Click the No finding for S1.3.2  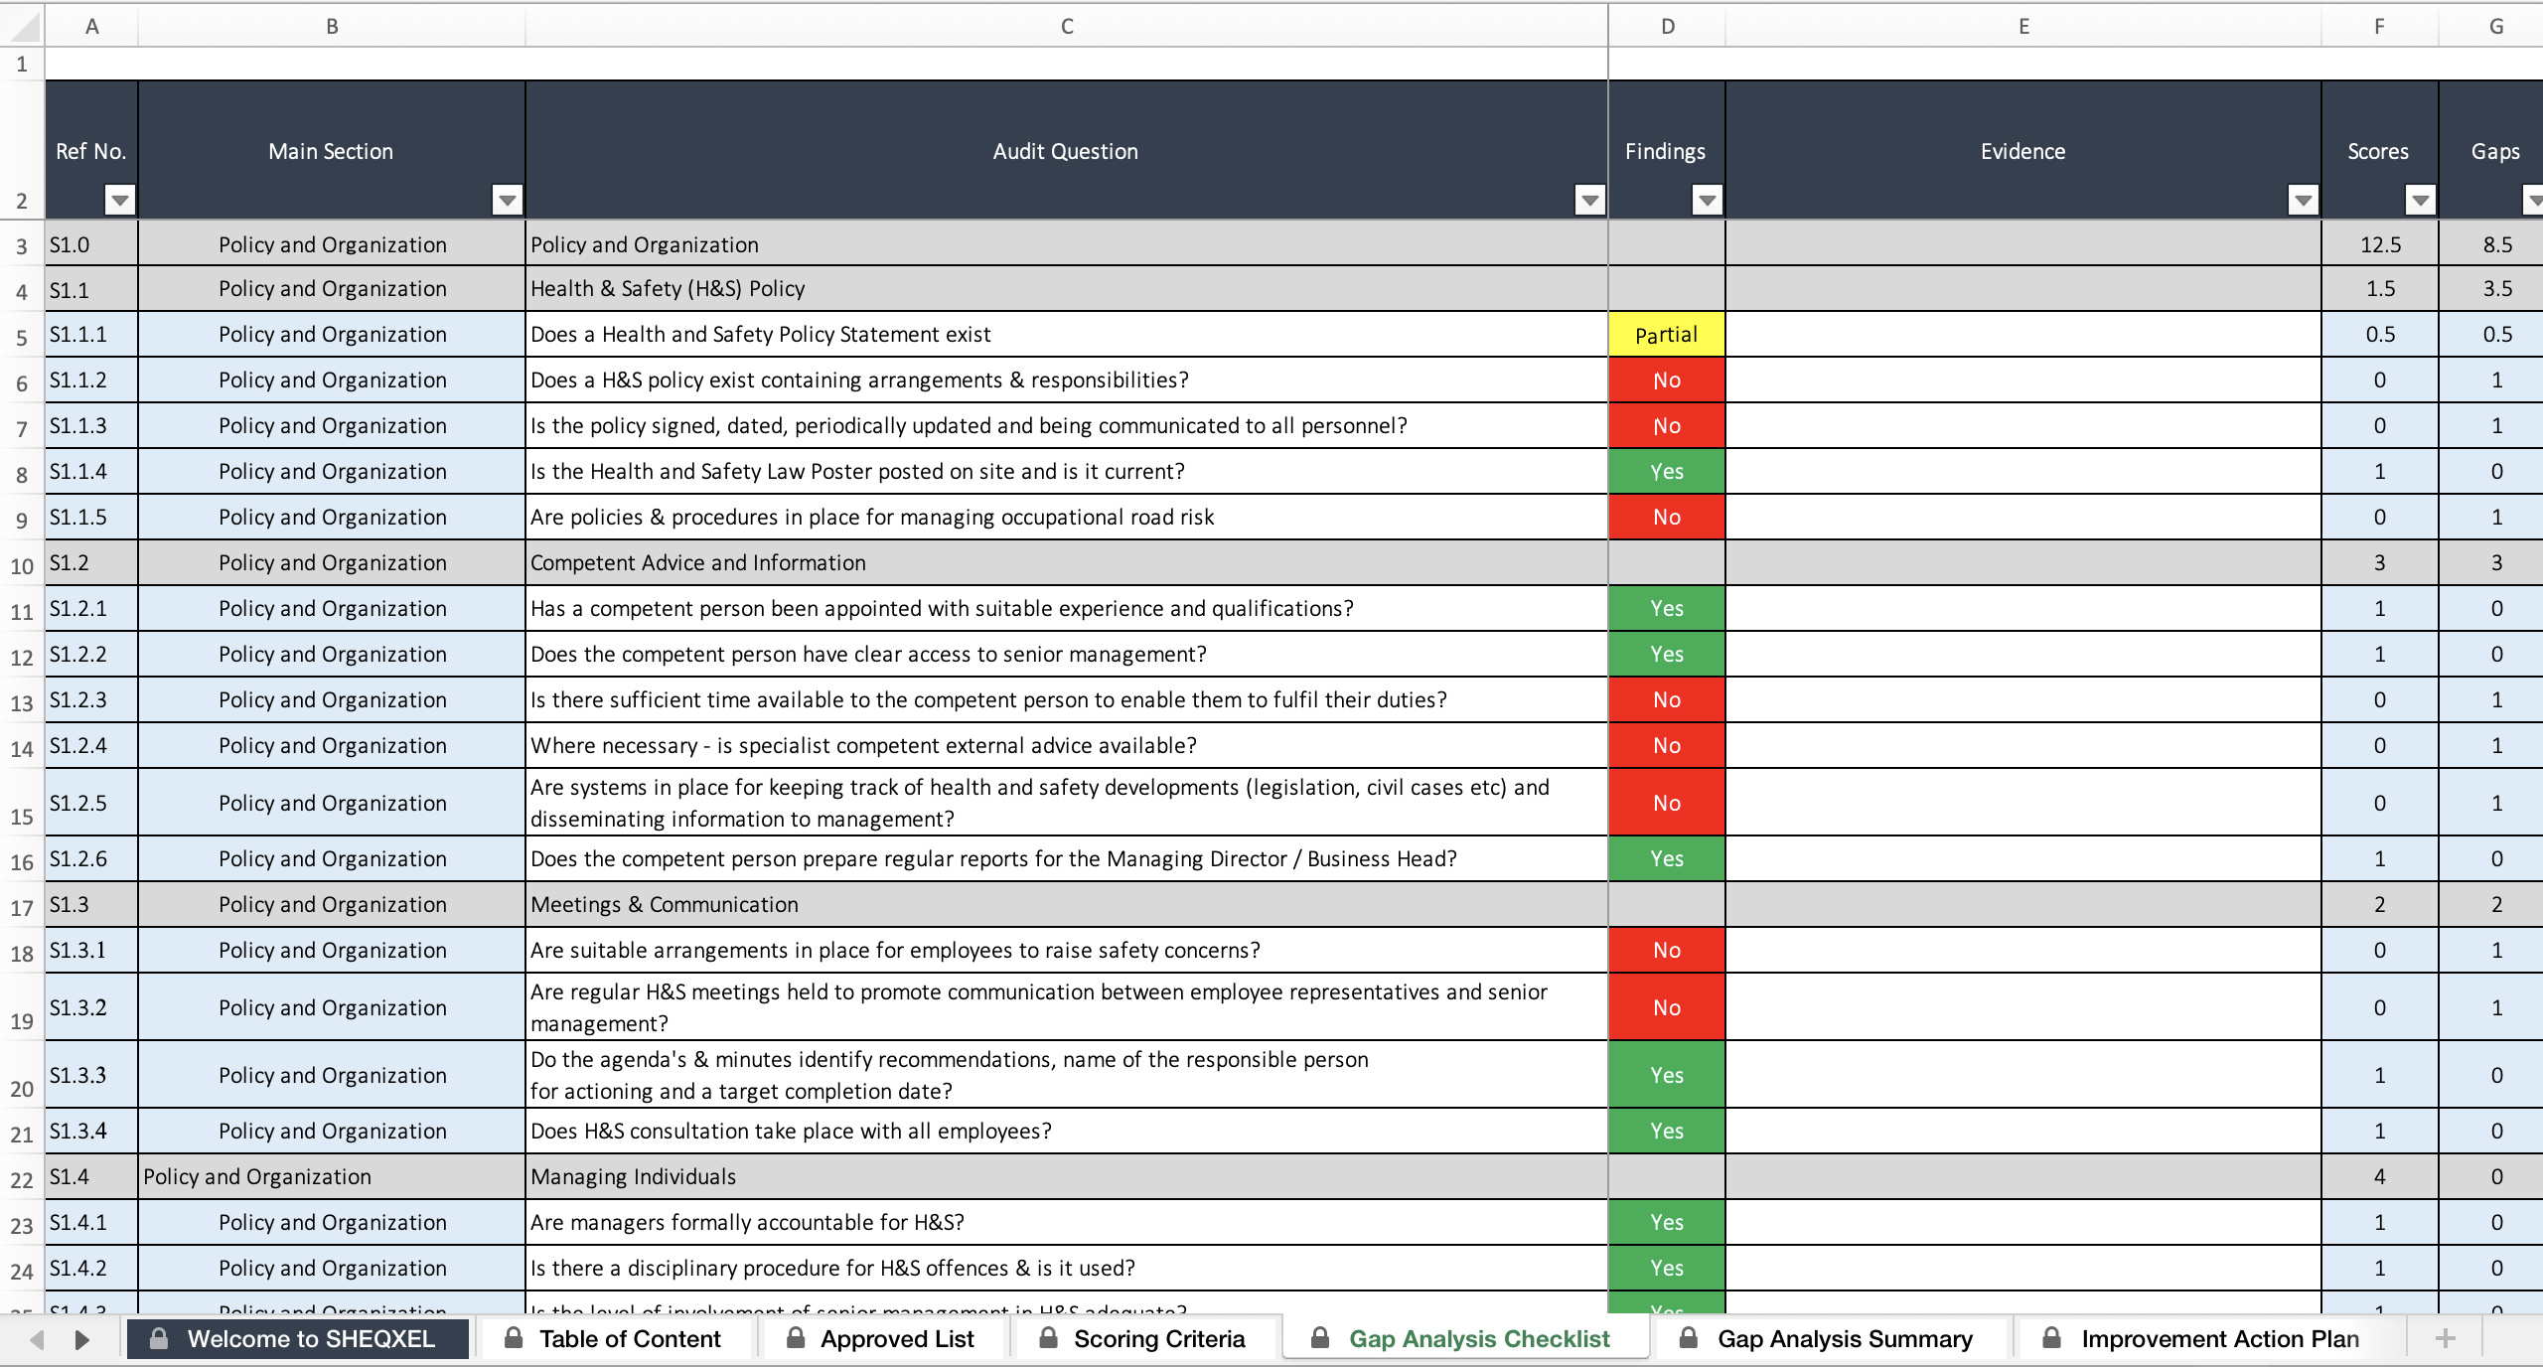coord(1667,1007)
